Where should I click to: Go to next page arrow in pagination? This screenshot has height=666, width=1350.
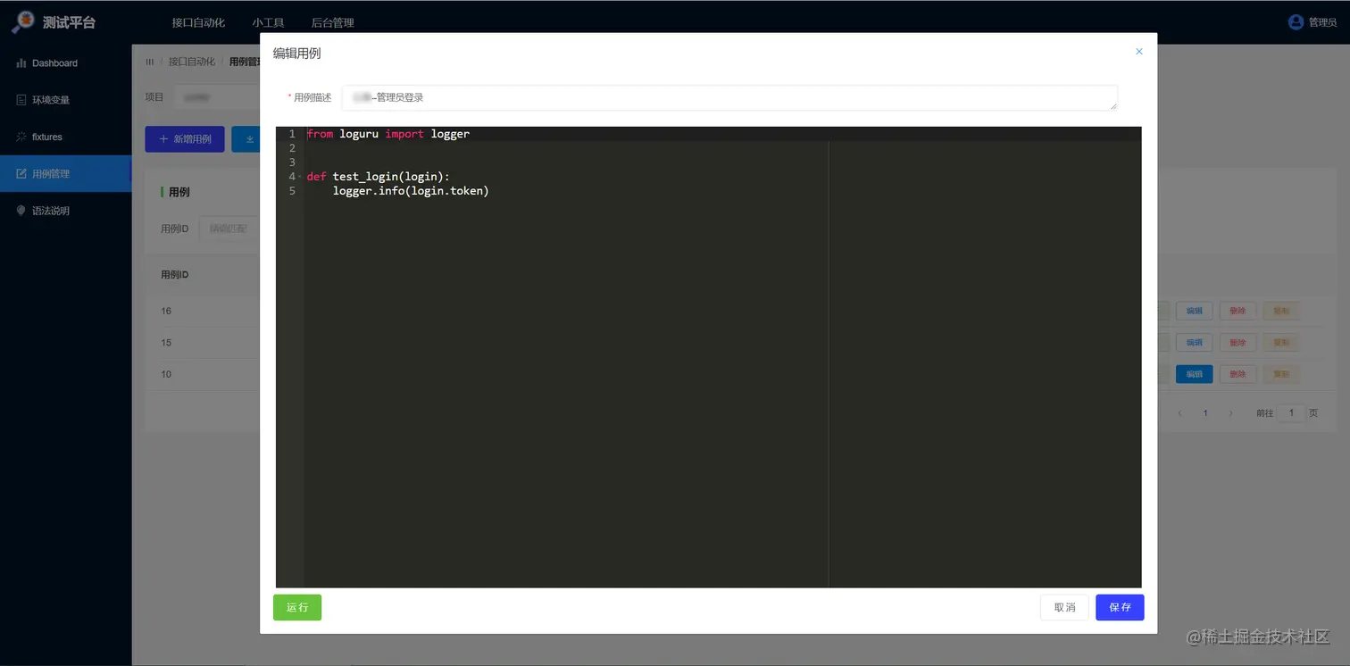pyautogui.click(x=1230, y=413)
